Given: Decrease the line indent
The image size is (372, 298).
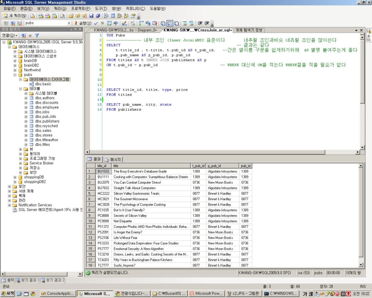Looking at the screenshot, I should coord(200,23).
